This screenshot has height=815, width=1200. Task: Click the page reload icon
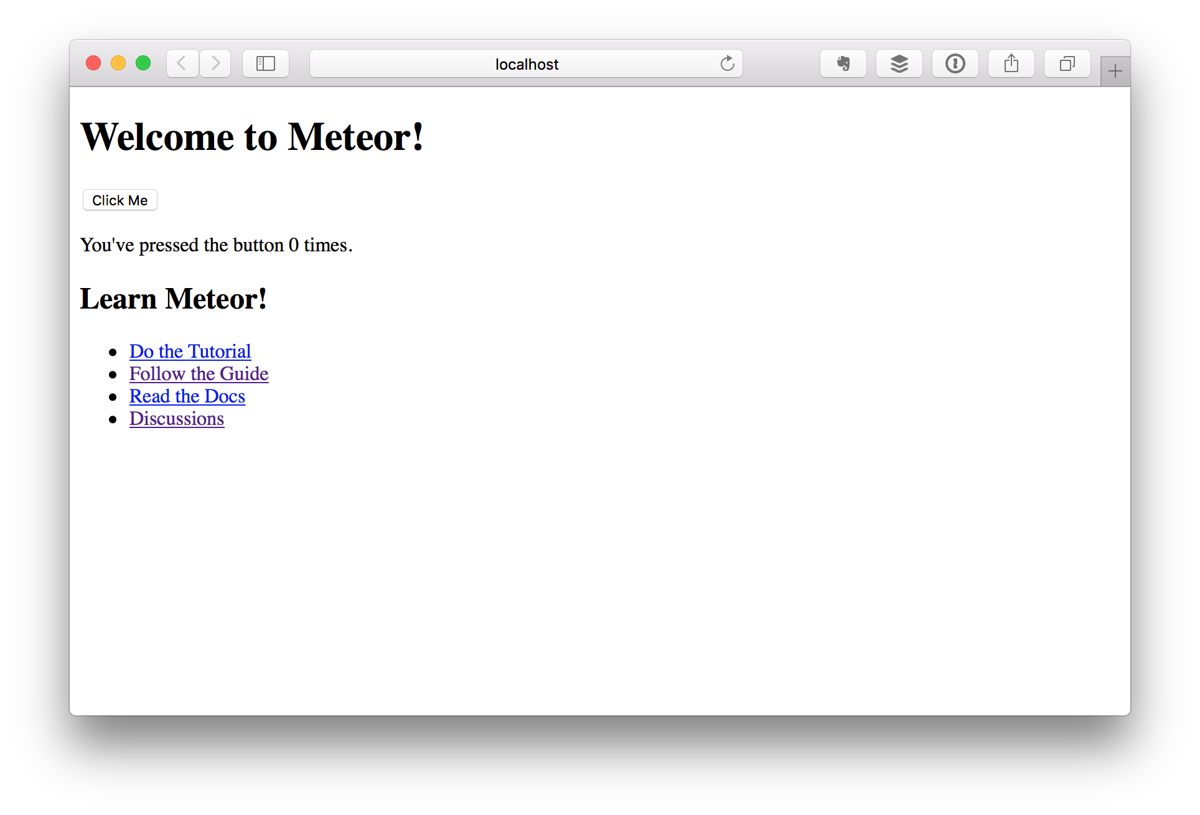pyautogui.click(x=728, y=63)
